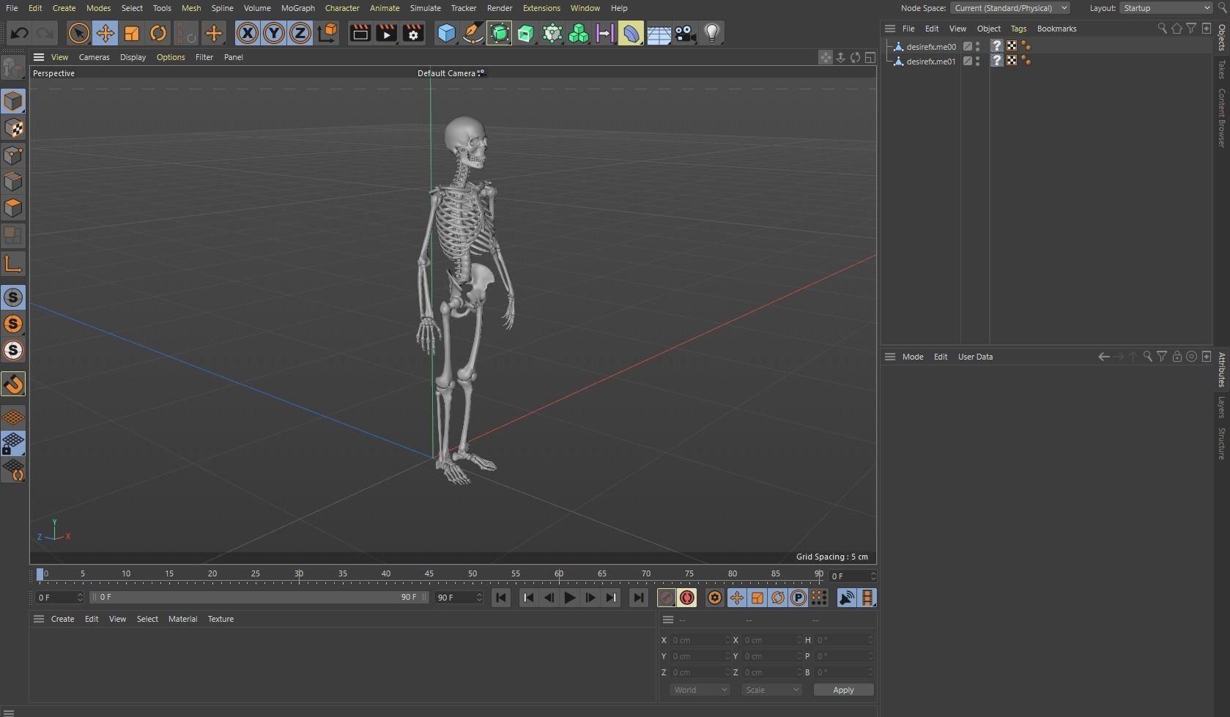The height and width of the screenshot is (717, 1230).
Task: Toggle Enable Axis L-shaped icon
Action: 13,264
